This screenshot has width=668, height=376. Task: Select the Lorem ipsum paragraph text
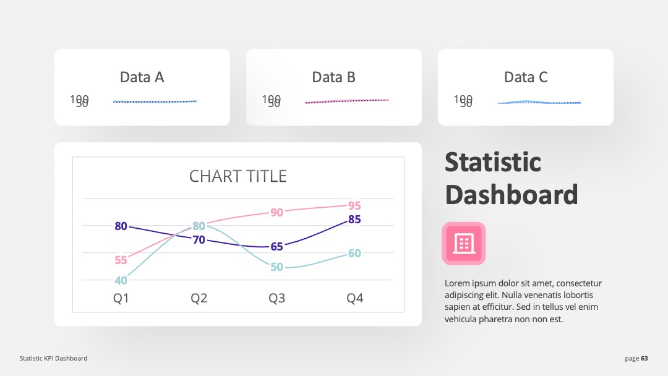click(523, 301)
